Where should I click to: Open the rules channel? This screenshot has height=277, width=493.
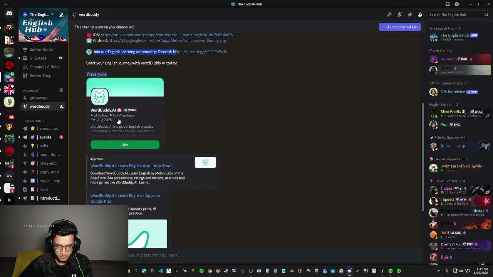pos(43,189)
